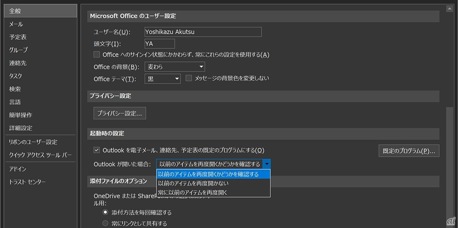This screenshot has width=458, height=228.
Task: Click the scrollbar up arrow
Action: pos(450,8)
